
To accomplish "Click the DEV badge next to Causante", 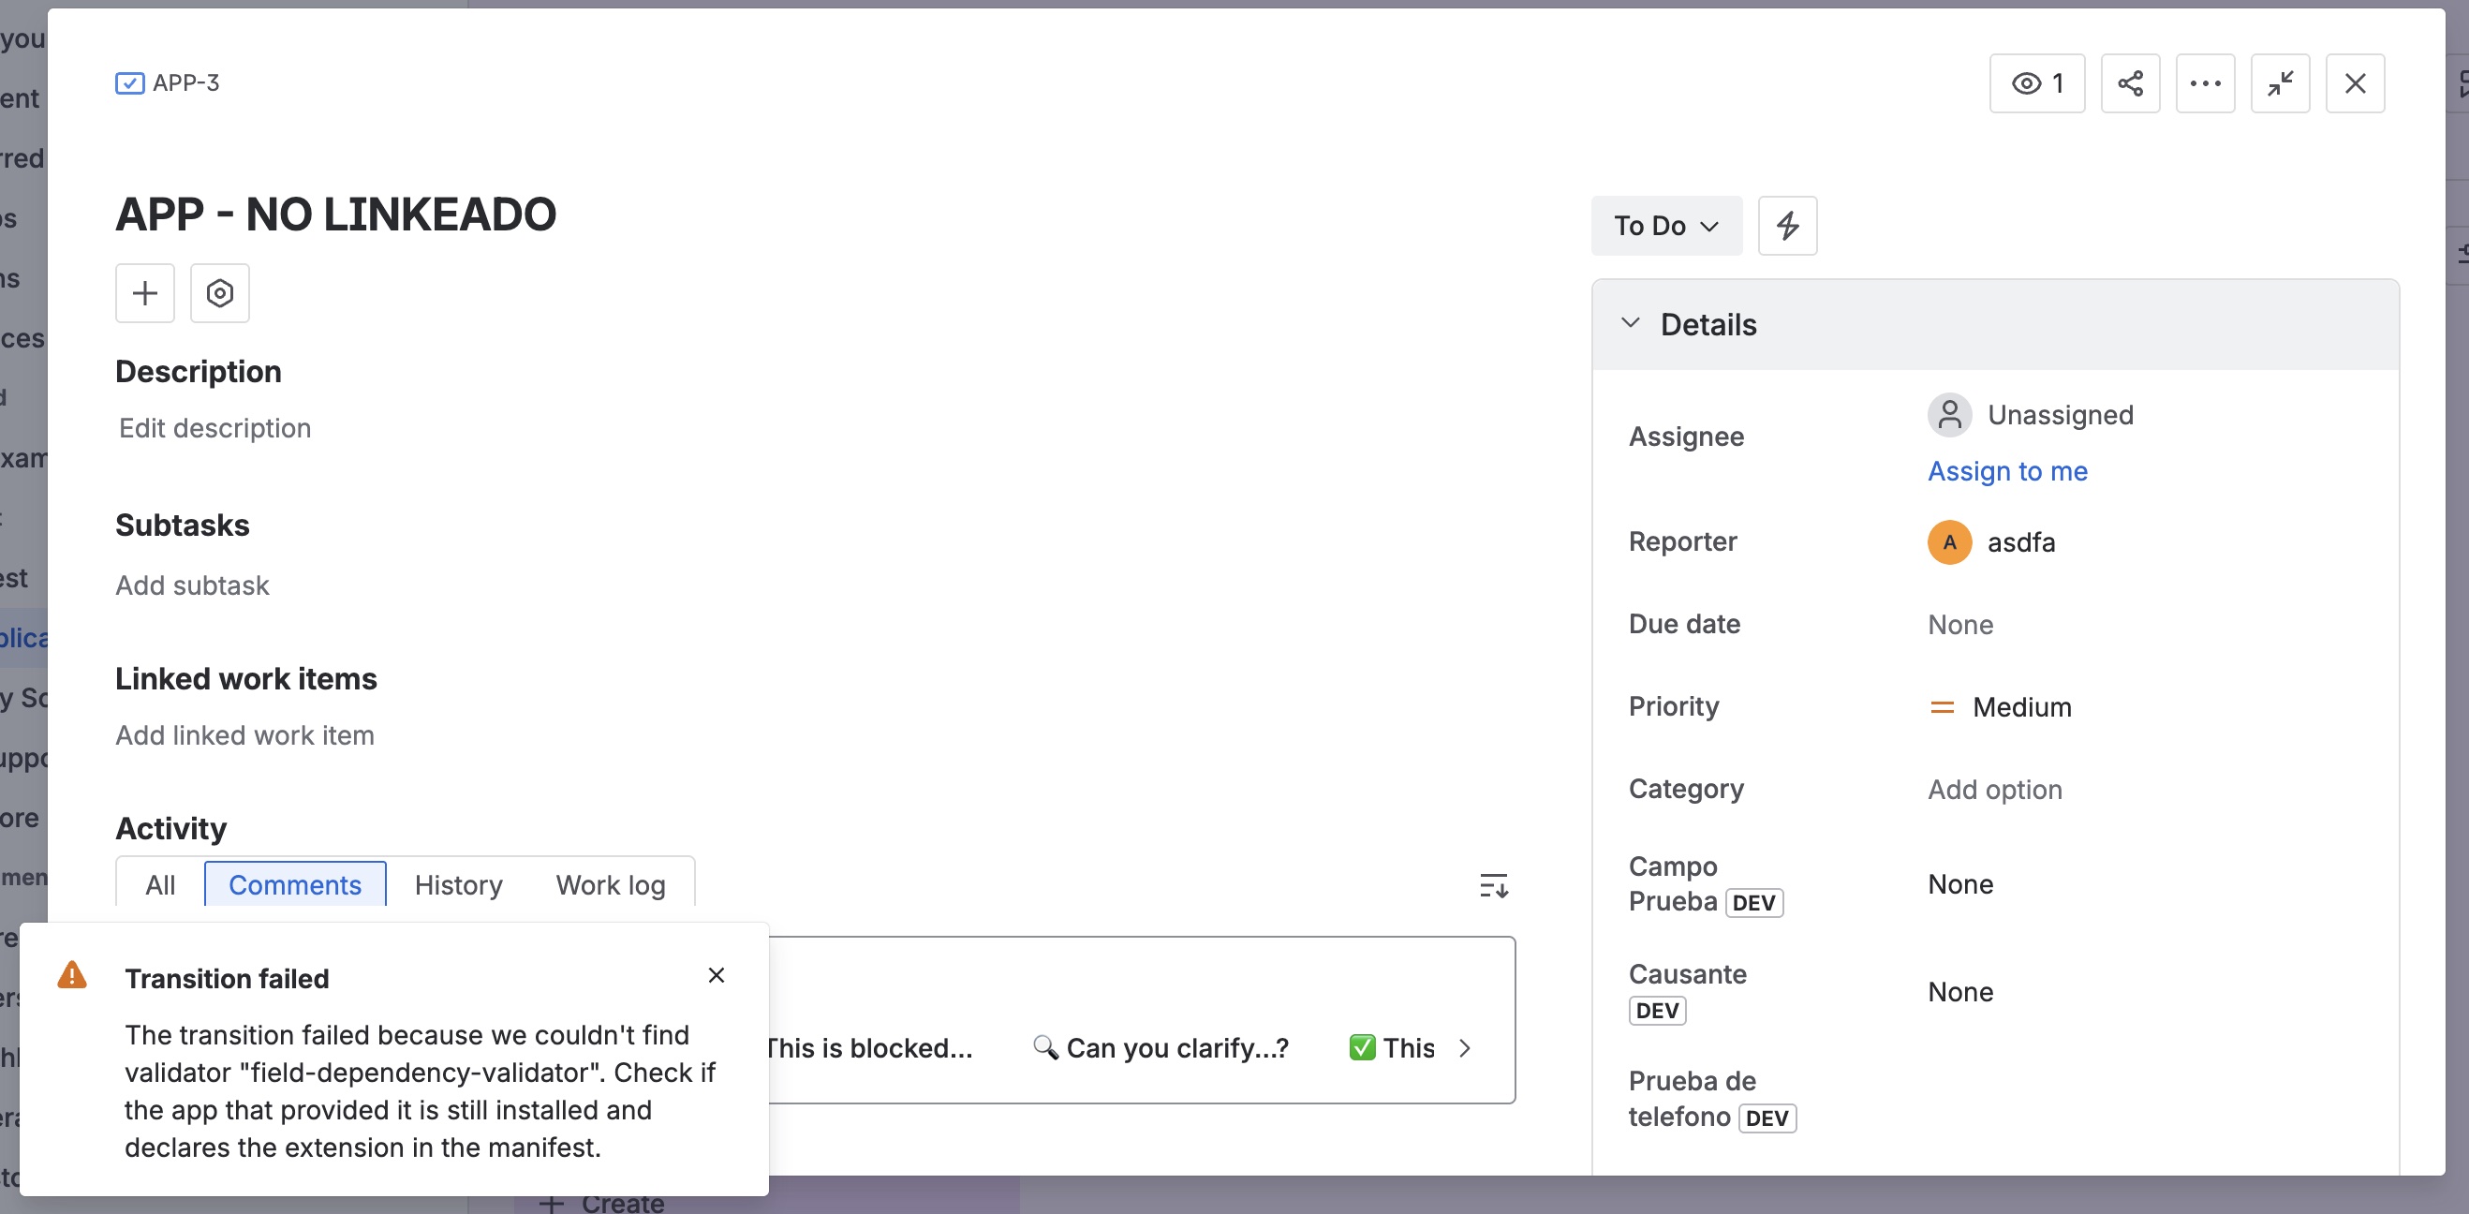I will pos(1656,1011).
